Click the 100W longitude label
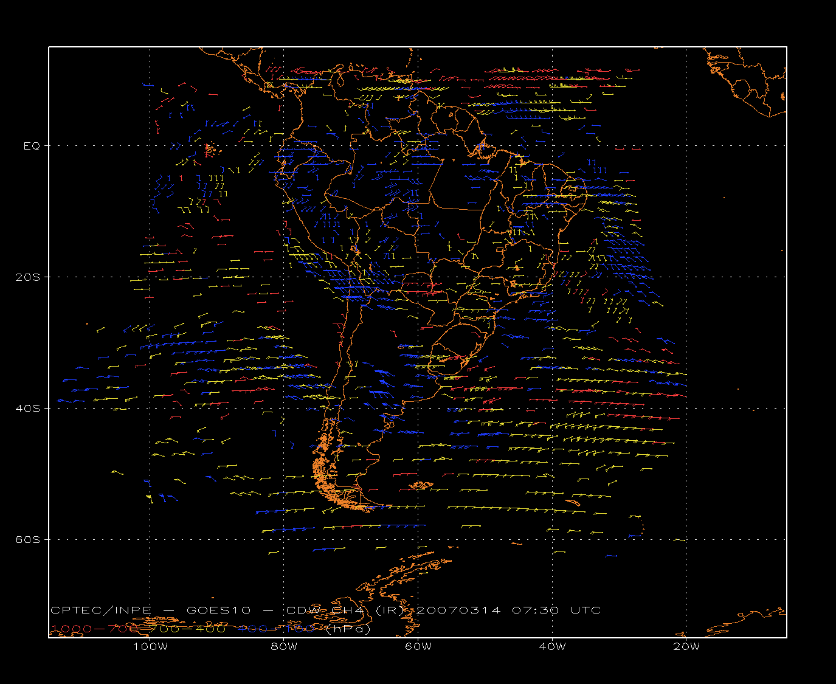Screen dimensions: 836x684 click(x=150, y=646)
